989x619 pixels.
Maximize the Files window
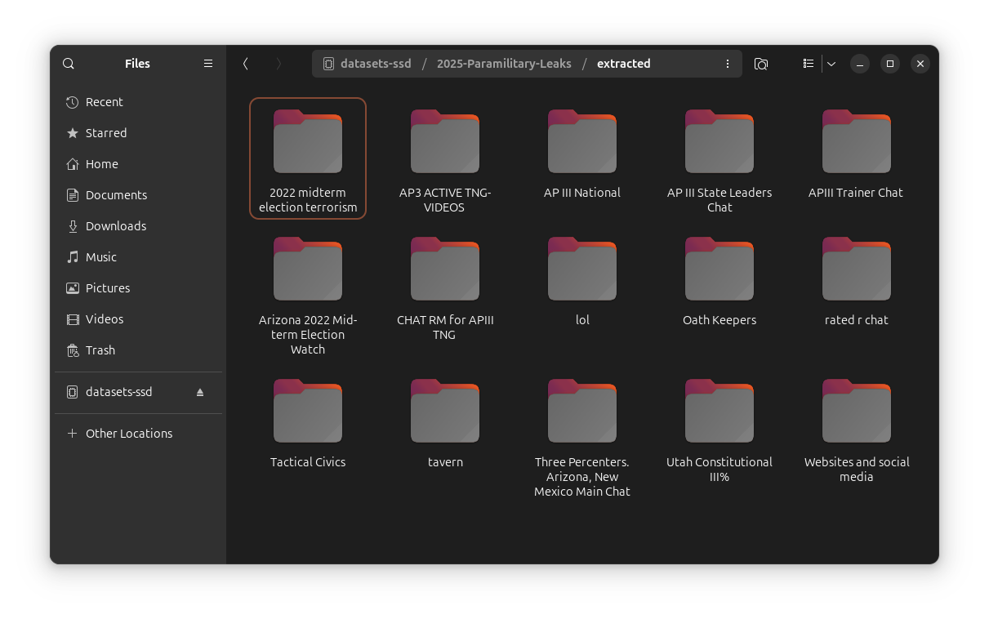(890, 64)
